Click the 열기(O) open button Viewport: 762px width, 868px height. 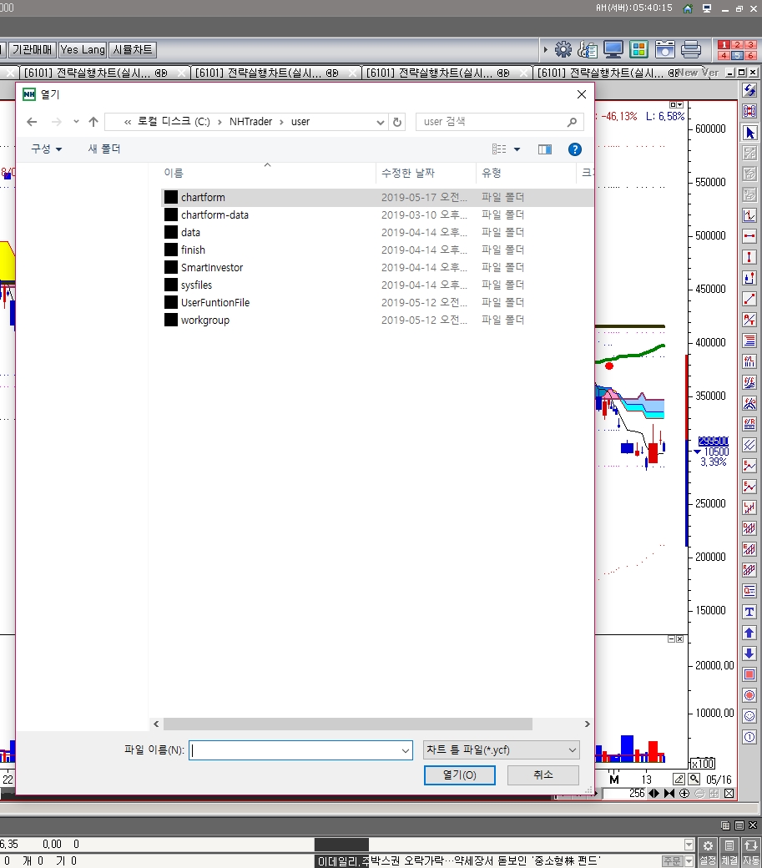(459, 775)
